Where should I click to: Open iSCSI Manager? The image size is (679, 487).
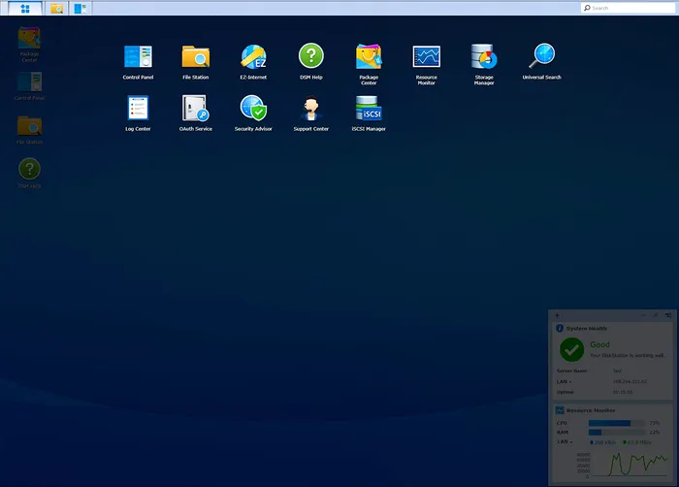(x=369, y=114)
